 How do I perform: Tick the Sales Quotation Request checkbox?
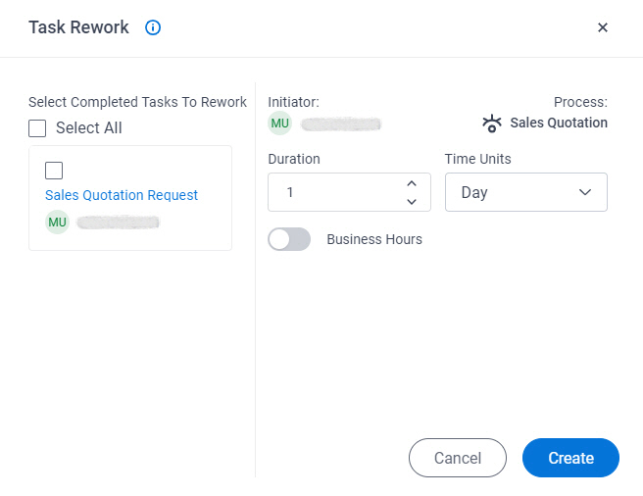pos(54,171)
